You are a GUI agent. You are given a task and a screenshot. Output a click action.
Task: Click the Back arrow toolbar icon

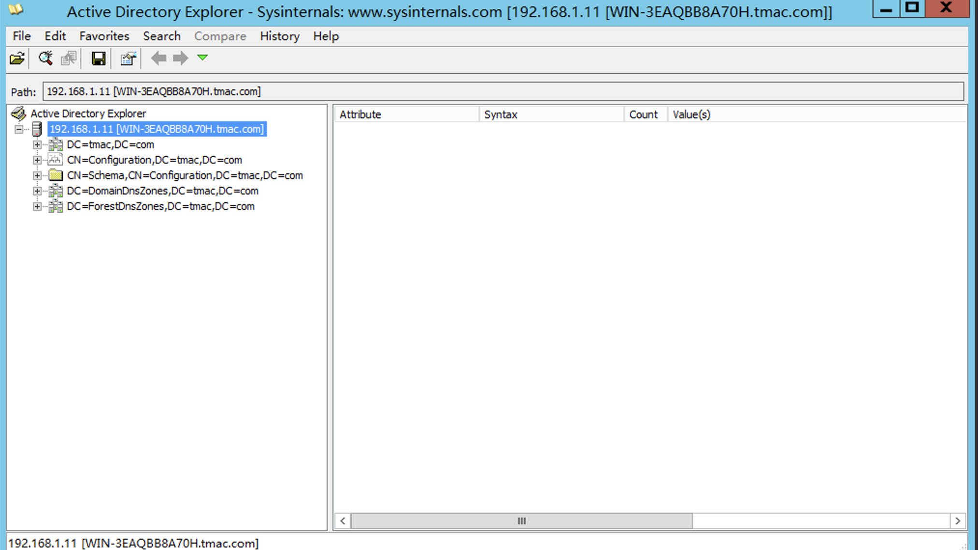[158, 58]
